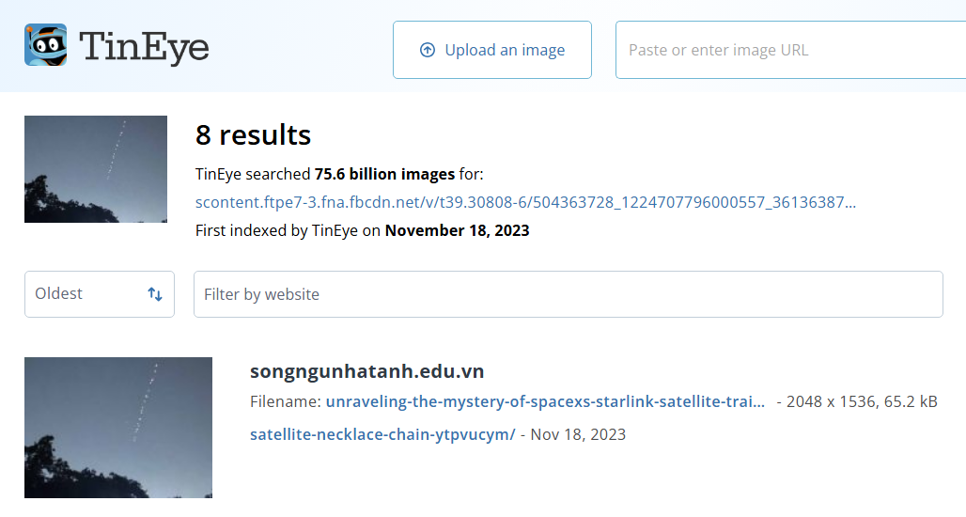Click the TinEye wordmark text
Screen dimensions: 966x517
coord(144,47)
